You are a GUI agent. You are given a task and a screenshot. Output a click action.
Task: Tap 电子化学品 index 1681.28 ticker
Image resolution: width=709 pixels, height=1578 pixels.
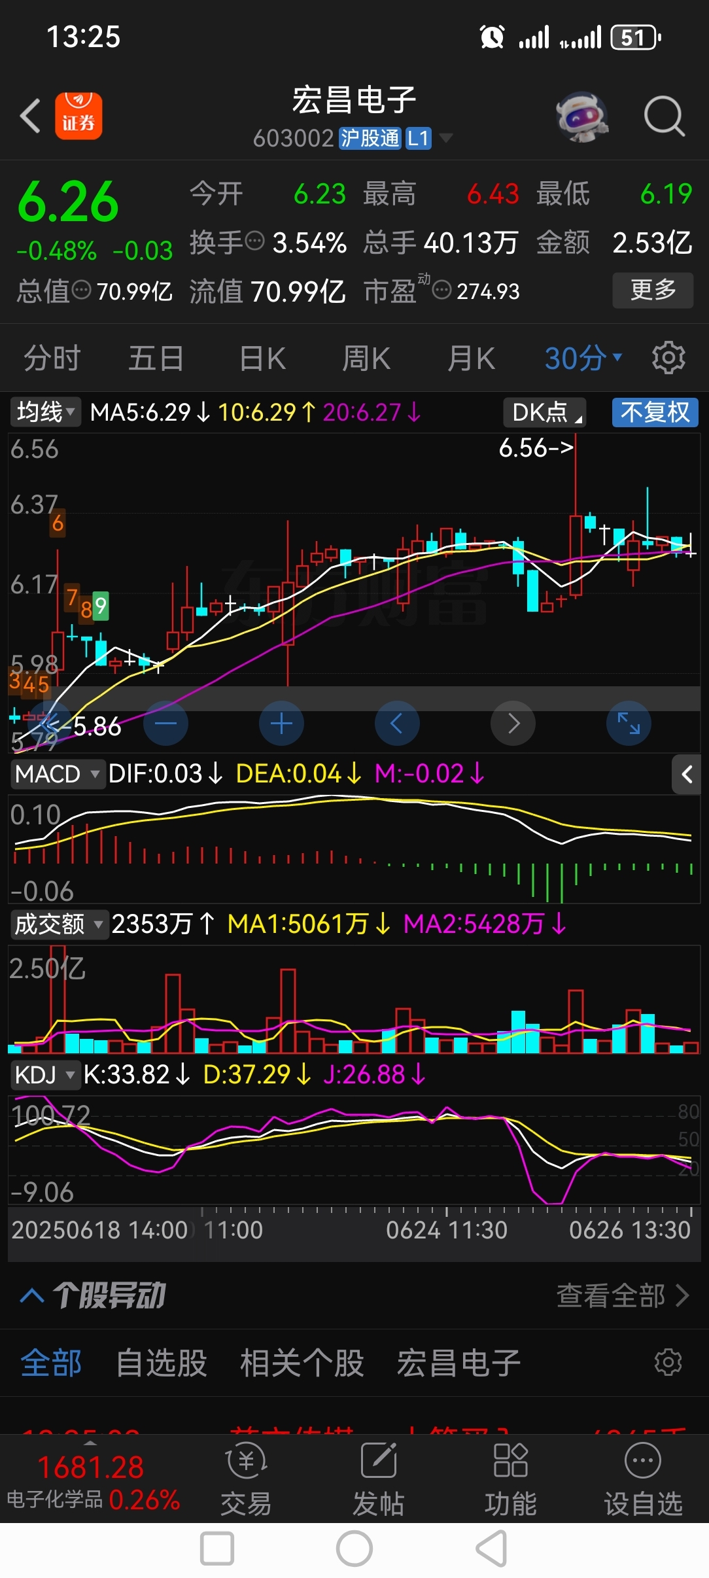[x=93, y=1482]
